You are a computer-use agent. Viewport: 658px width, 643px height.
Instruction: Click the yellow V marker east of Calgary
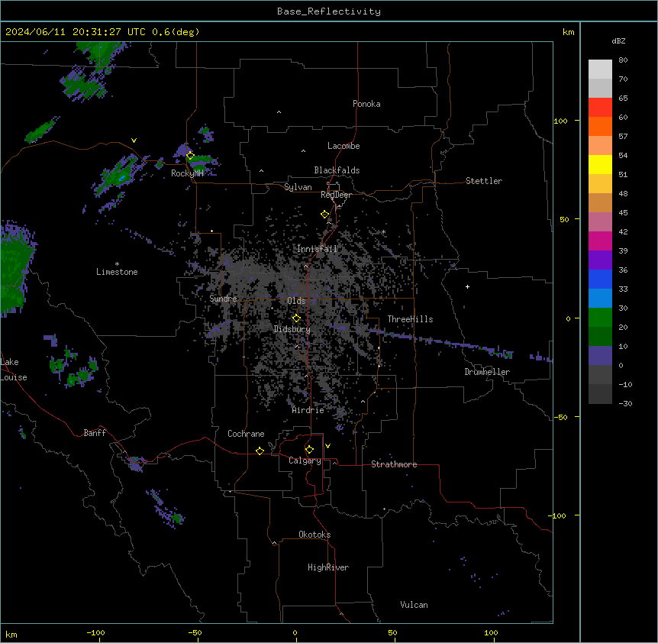[x=327, y=446]
